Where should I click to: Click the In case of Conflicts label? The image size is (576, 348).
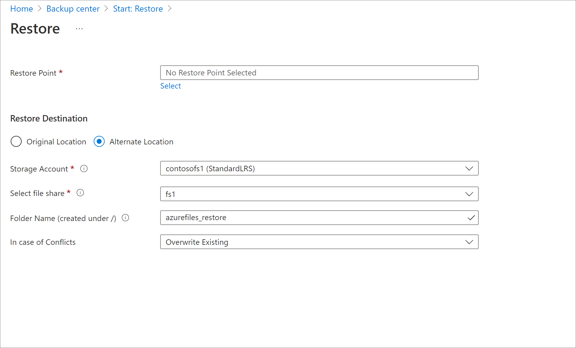click(x=43, y=242)
